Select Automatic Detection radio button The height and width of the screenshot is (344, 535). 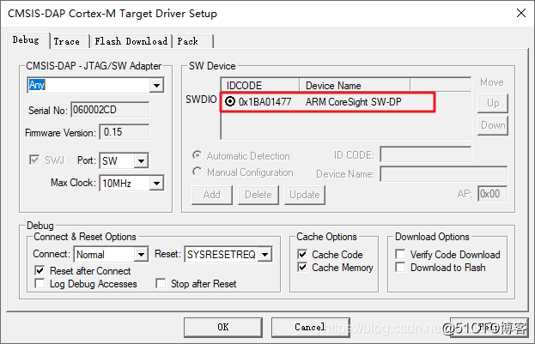coord(198,155)
